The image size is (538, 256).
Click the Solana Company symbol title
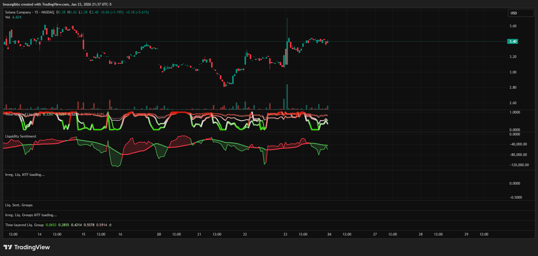tap(18, 12)
